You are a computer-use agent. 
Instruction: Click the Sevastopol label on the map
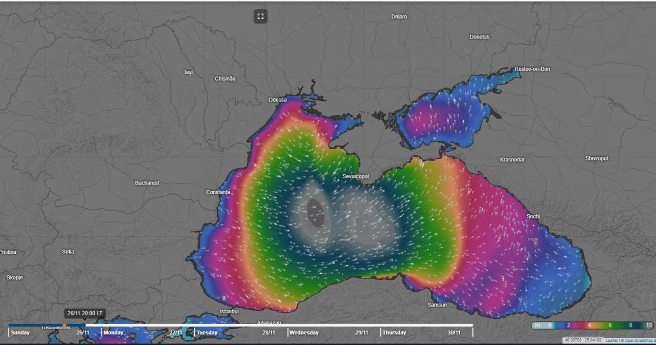(x=355, y=176)
